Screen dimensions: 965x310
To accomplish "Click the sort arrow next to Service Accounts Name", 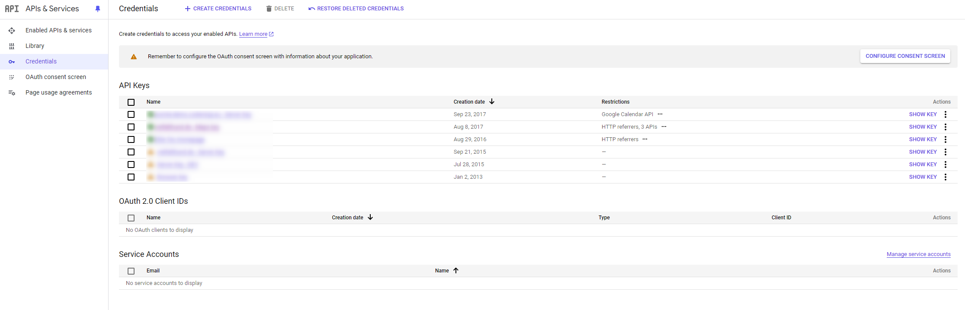I will tap(456, 270).
